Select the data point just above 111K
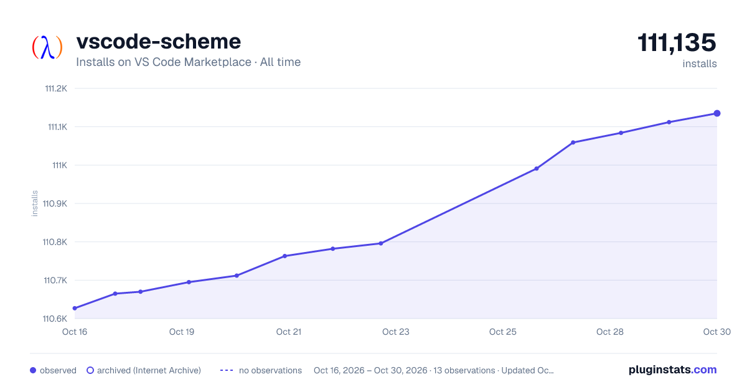Viewport: 747px width, 392px height. click(x=573, y=142)
